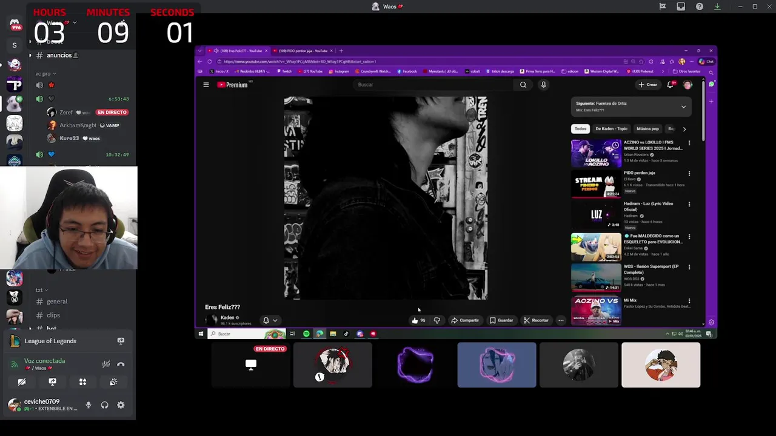Toggle noise suppression next to Voz conectada
This screenshot has height=436, width=776.
tap(106, 364)
